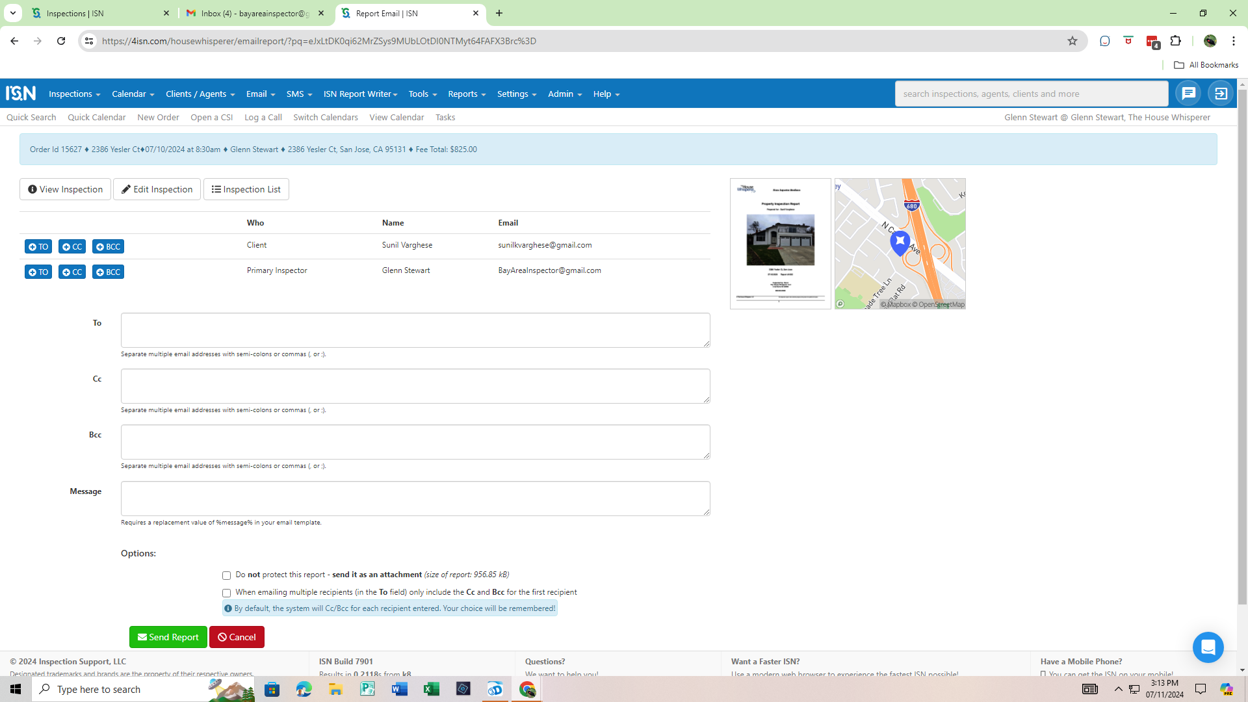
Task: Open new browser tab
Action: tap(499, 13)
